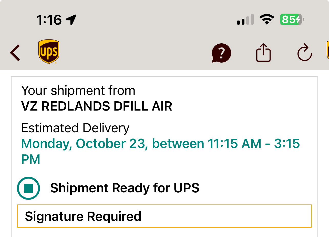The image size is (329, 237).
Task: Tap the share icon
Action: [263, 53]
